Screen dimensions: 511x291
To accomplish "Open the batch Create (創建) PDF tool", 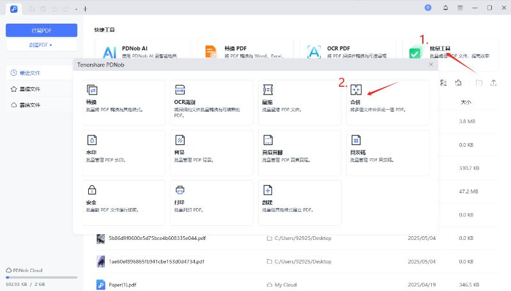I will (x=300, y=200).
